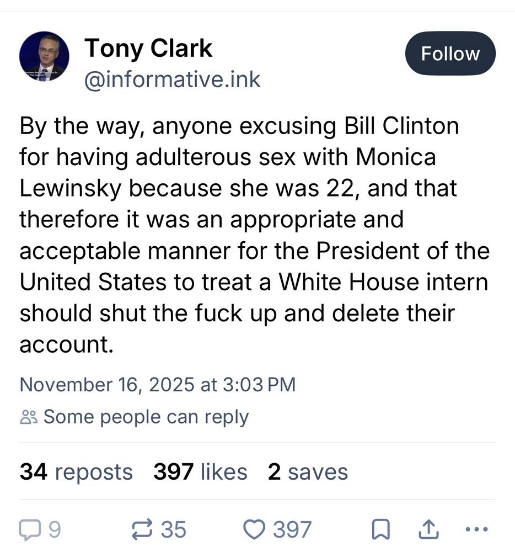
Task: Open the three-dot more options menu
Action: 476,529
